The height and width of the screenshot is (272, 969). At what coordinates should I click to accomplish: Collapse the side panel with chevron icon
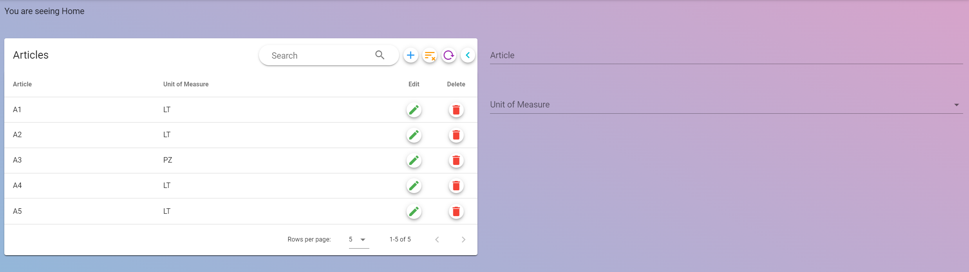tap(468, 55)
